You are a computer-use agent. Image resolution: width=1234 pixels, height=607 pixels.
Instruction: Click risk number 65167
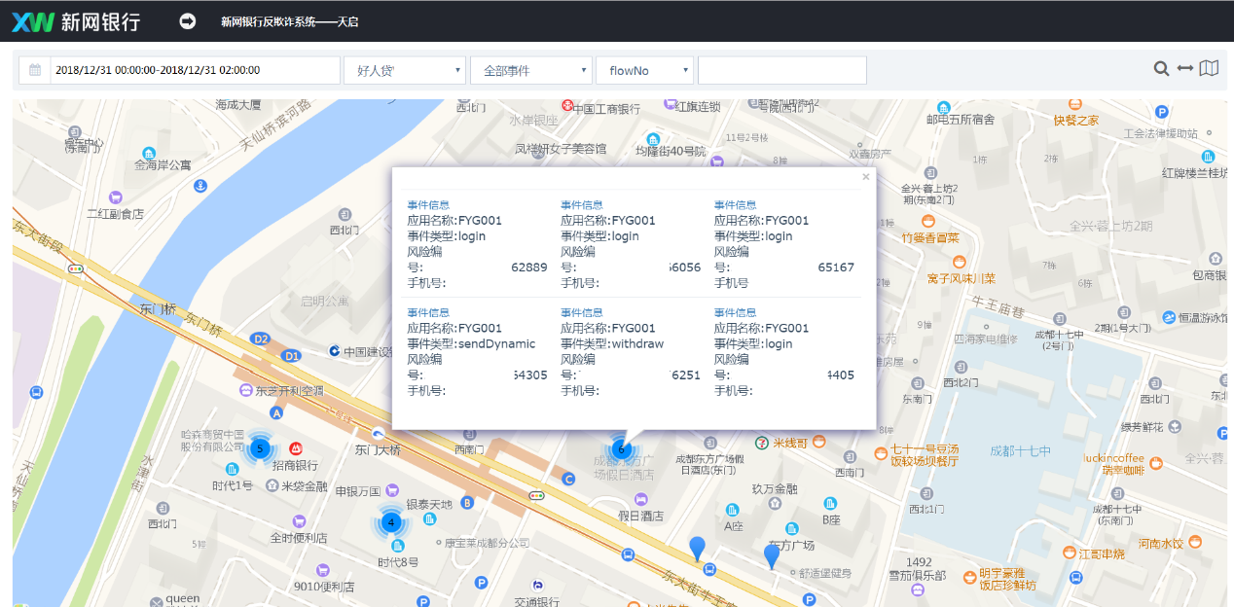(836, 268)
